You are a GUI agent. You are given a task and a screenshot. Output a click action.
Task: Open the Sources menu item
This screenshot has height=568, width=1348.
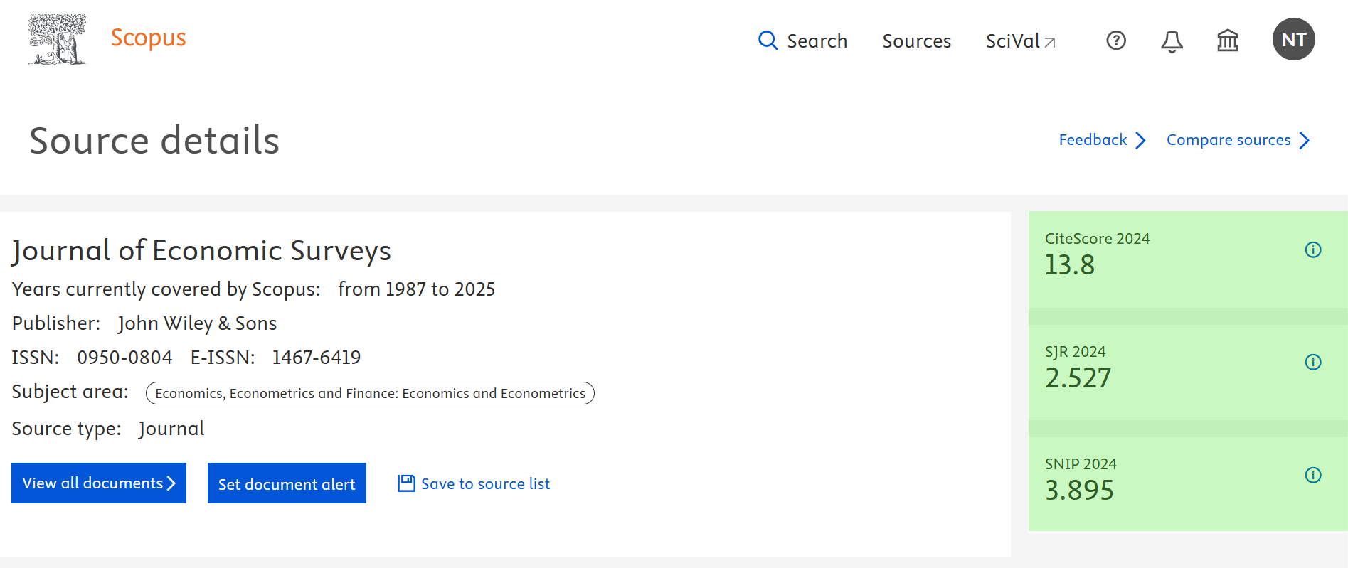[x=916, y=41]
